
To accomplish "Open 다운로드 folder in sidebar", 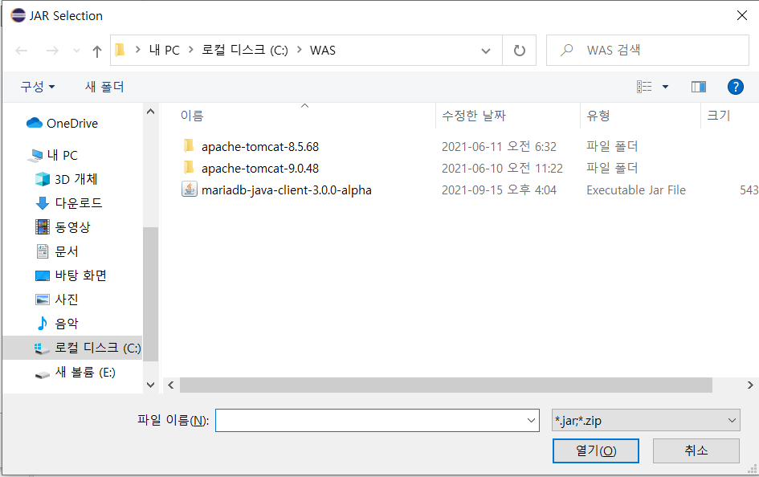I will tap(69, 203).
